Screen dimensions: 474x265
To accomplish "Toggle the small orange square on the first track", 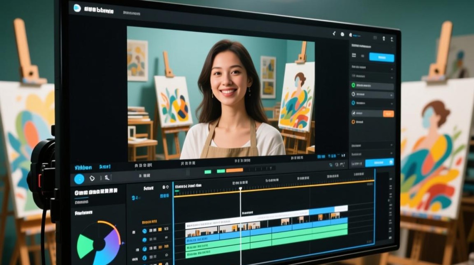I will point(160,230).
